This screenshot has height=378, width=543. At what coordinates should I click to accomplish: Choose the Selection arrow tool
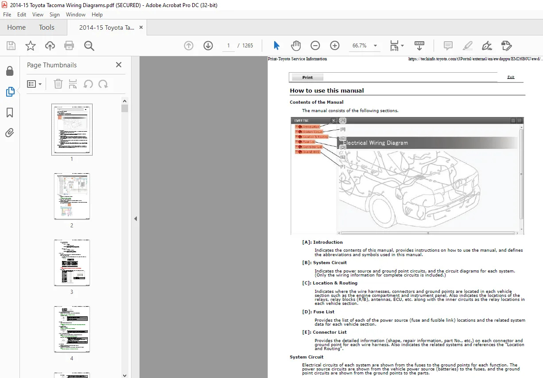pos(276,46)
